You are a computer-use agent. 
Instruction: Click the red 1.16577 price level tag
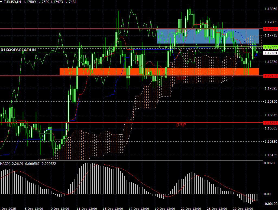tap(271, 123)
